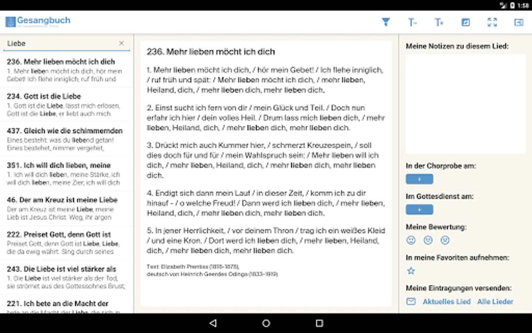Send entries for Alle Lieder

pyautogui.click(x=495, y=302)
